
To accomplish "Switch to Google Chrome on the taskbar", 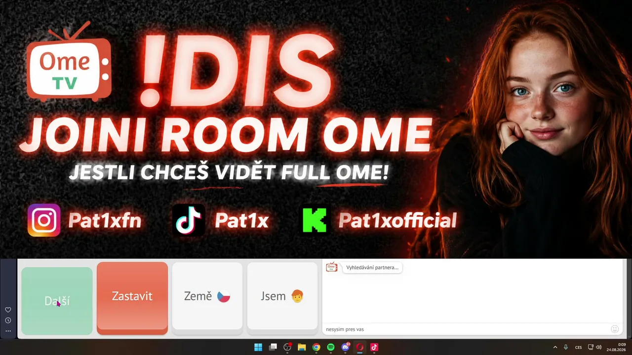I will [316, 347].
